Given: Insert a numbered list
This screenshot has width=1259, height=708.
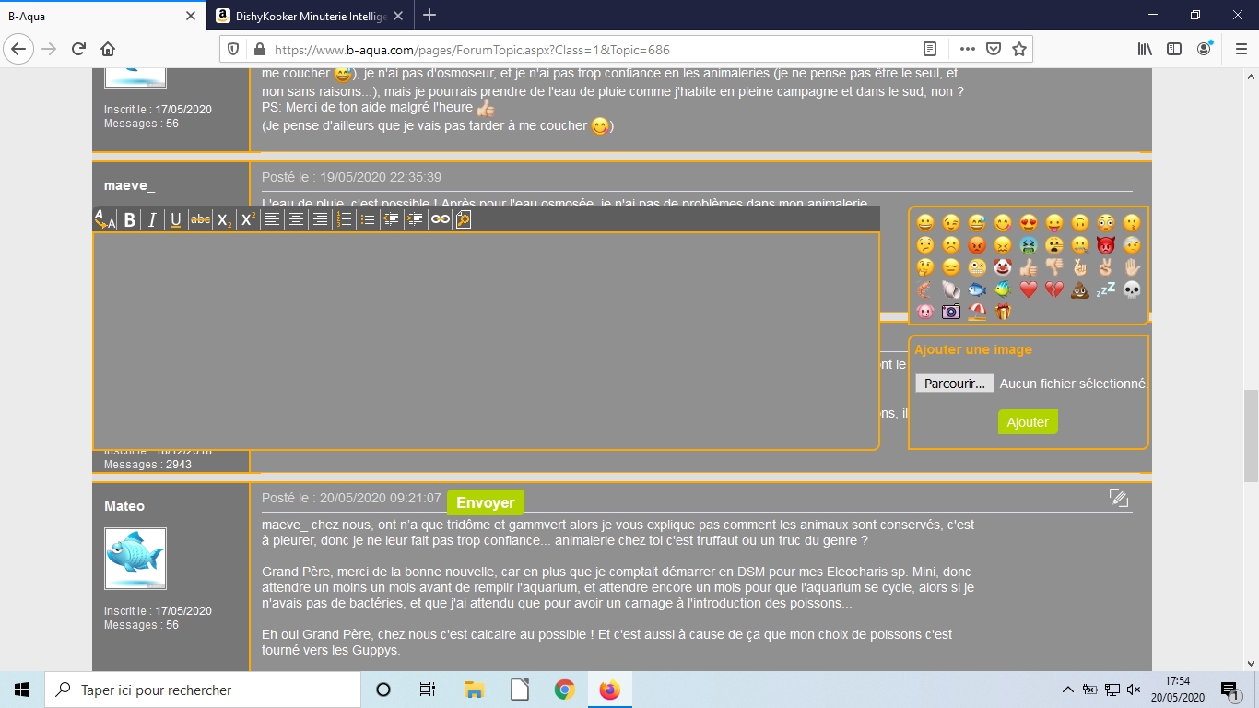Looking at the screenshot, I should (344, 219).
